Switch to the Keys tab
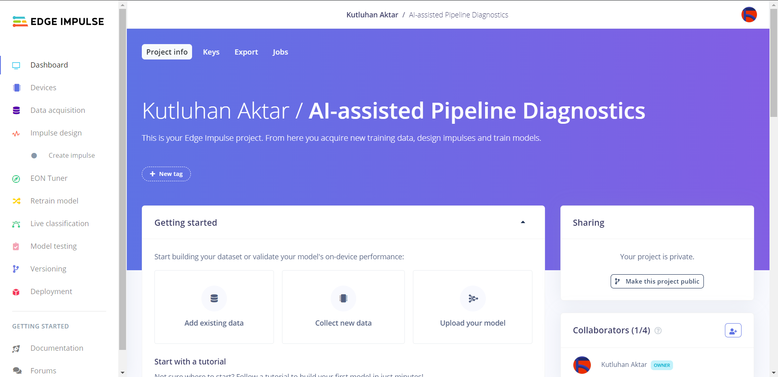This screenshot has width=778, height=377. (x=211, y=52)
